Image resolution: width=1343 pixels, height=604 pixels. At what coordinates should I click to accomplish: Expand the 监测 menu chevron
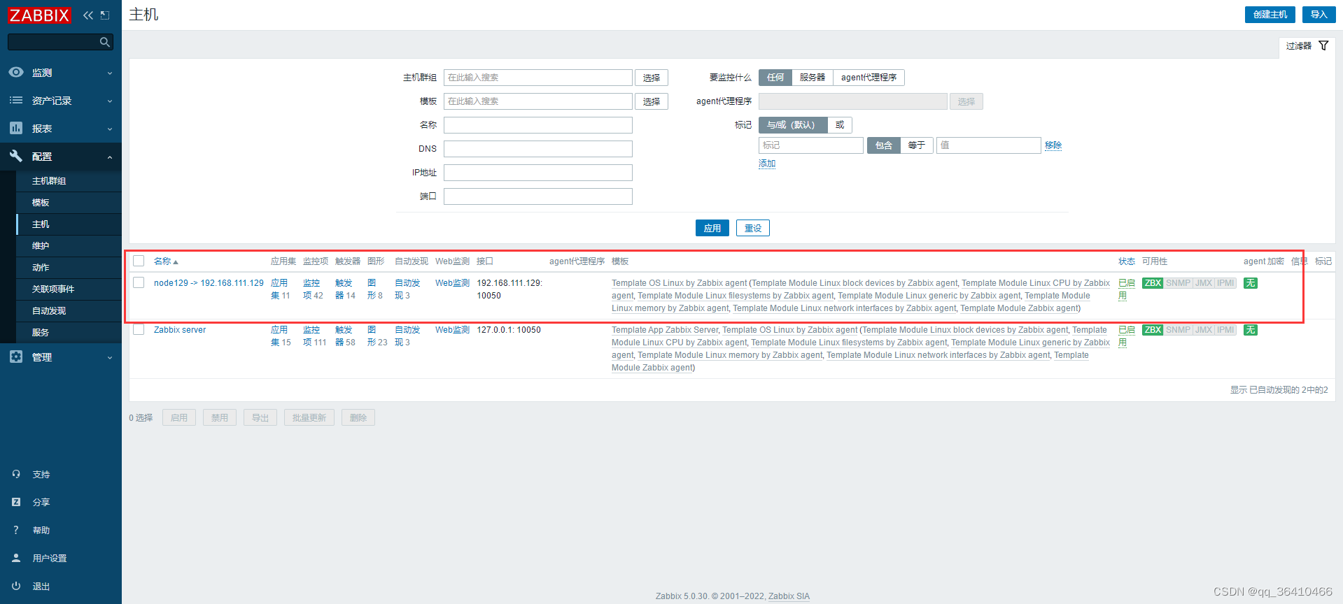[x=110, y=73]
